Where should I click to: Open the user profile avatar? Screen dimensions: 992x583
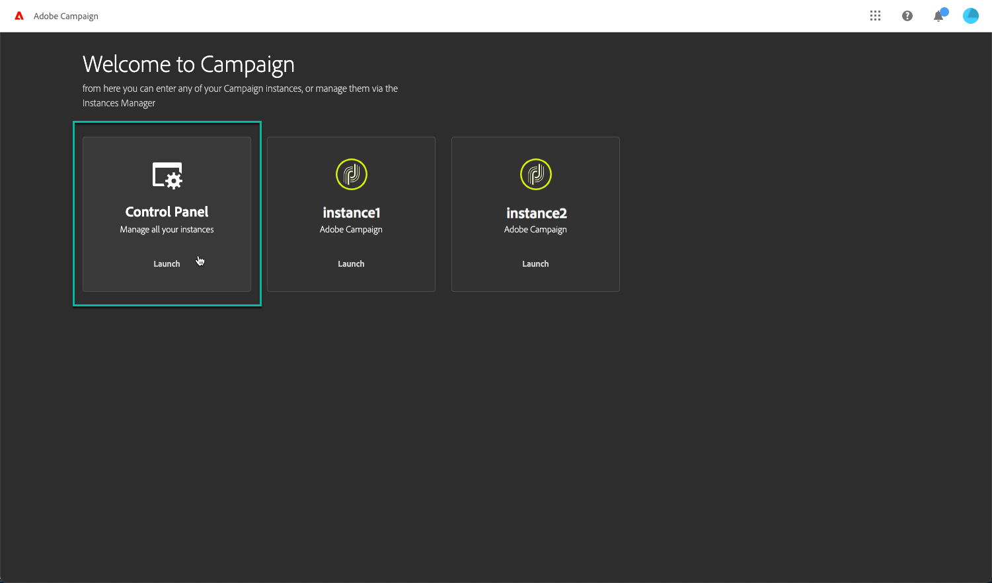tap(971, 16)
